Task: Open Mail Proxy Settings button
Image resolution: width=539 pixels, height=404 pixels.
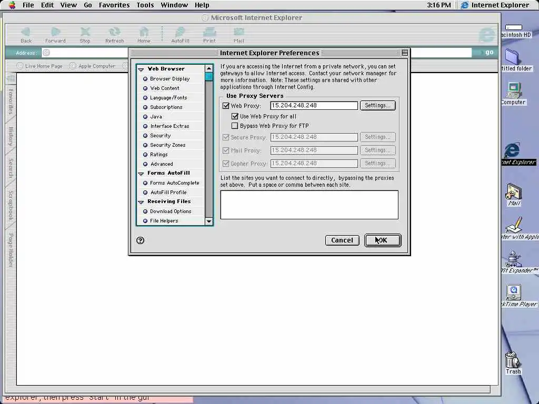Action: tap(378, 150)
